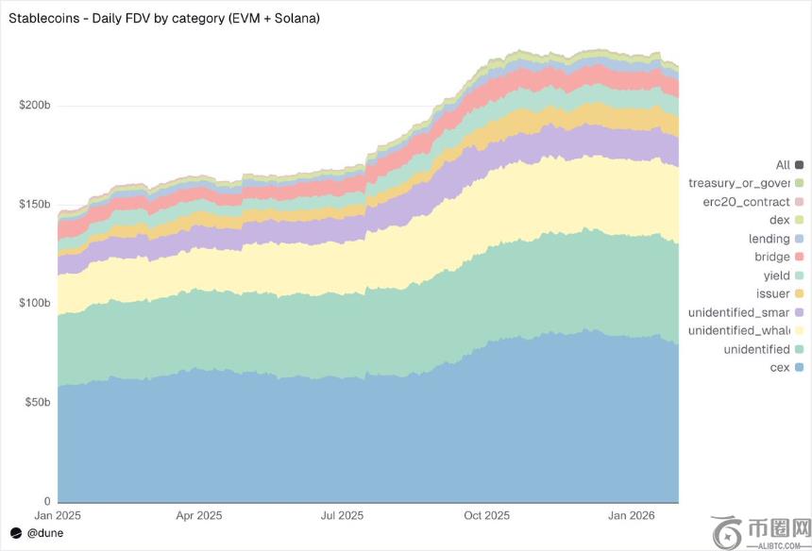Image resolution: width=812 pixels, height=551 pixels.
Task: Click the red bridge color swatch
Action: pos(799,257)
